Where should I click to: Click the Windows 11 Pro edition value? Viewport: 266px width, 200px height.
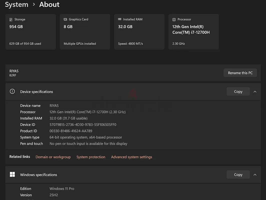(62, 188)
